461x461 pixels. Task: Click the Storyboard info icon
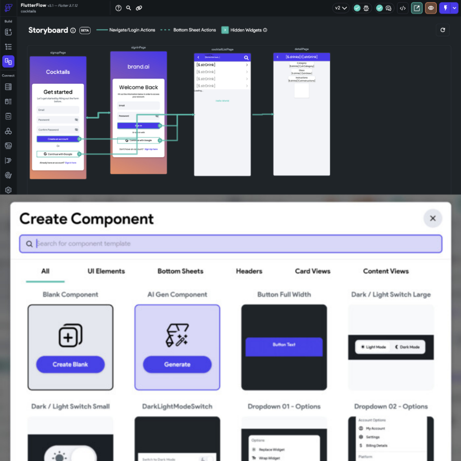point(73,30)
